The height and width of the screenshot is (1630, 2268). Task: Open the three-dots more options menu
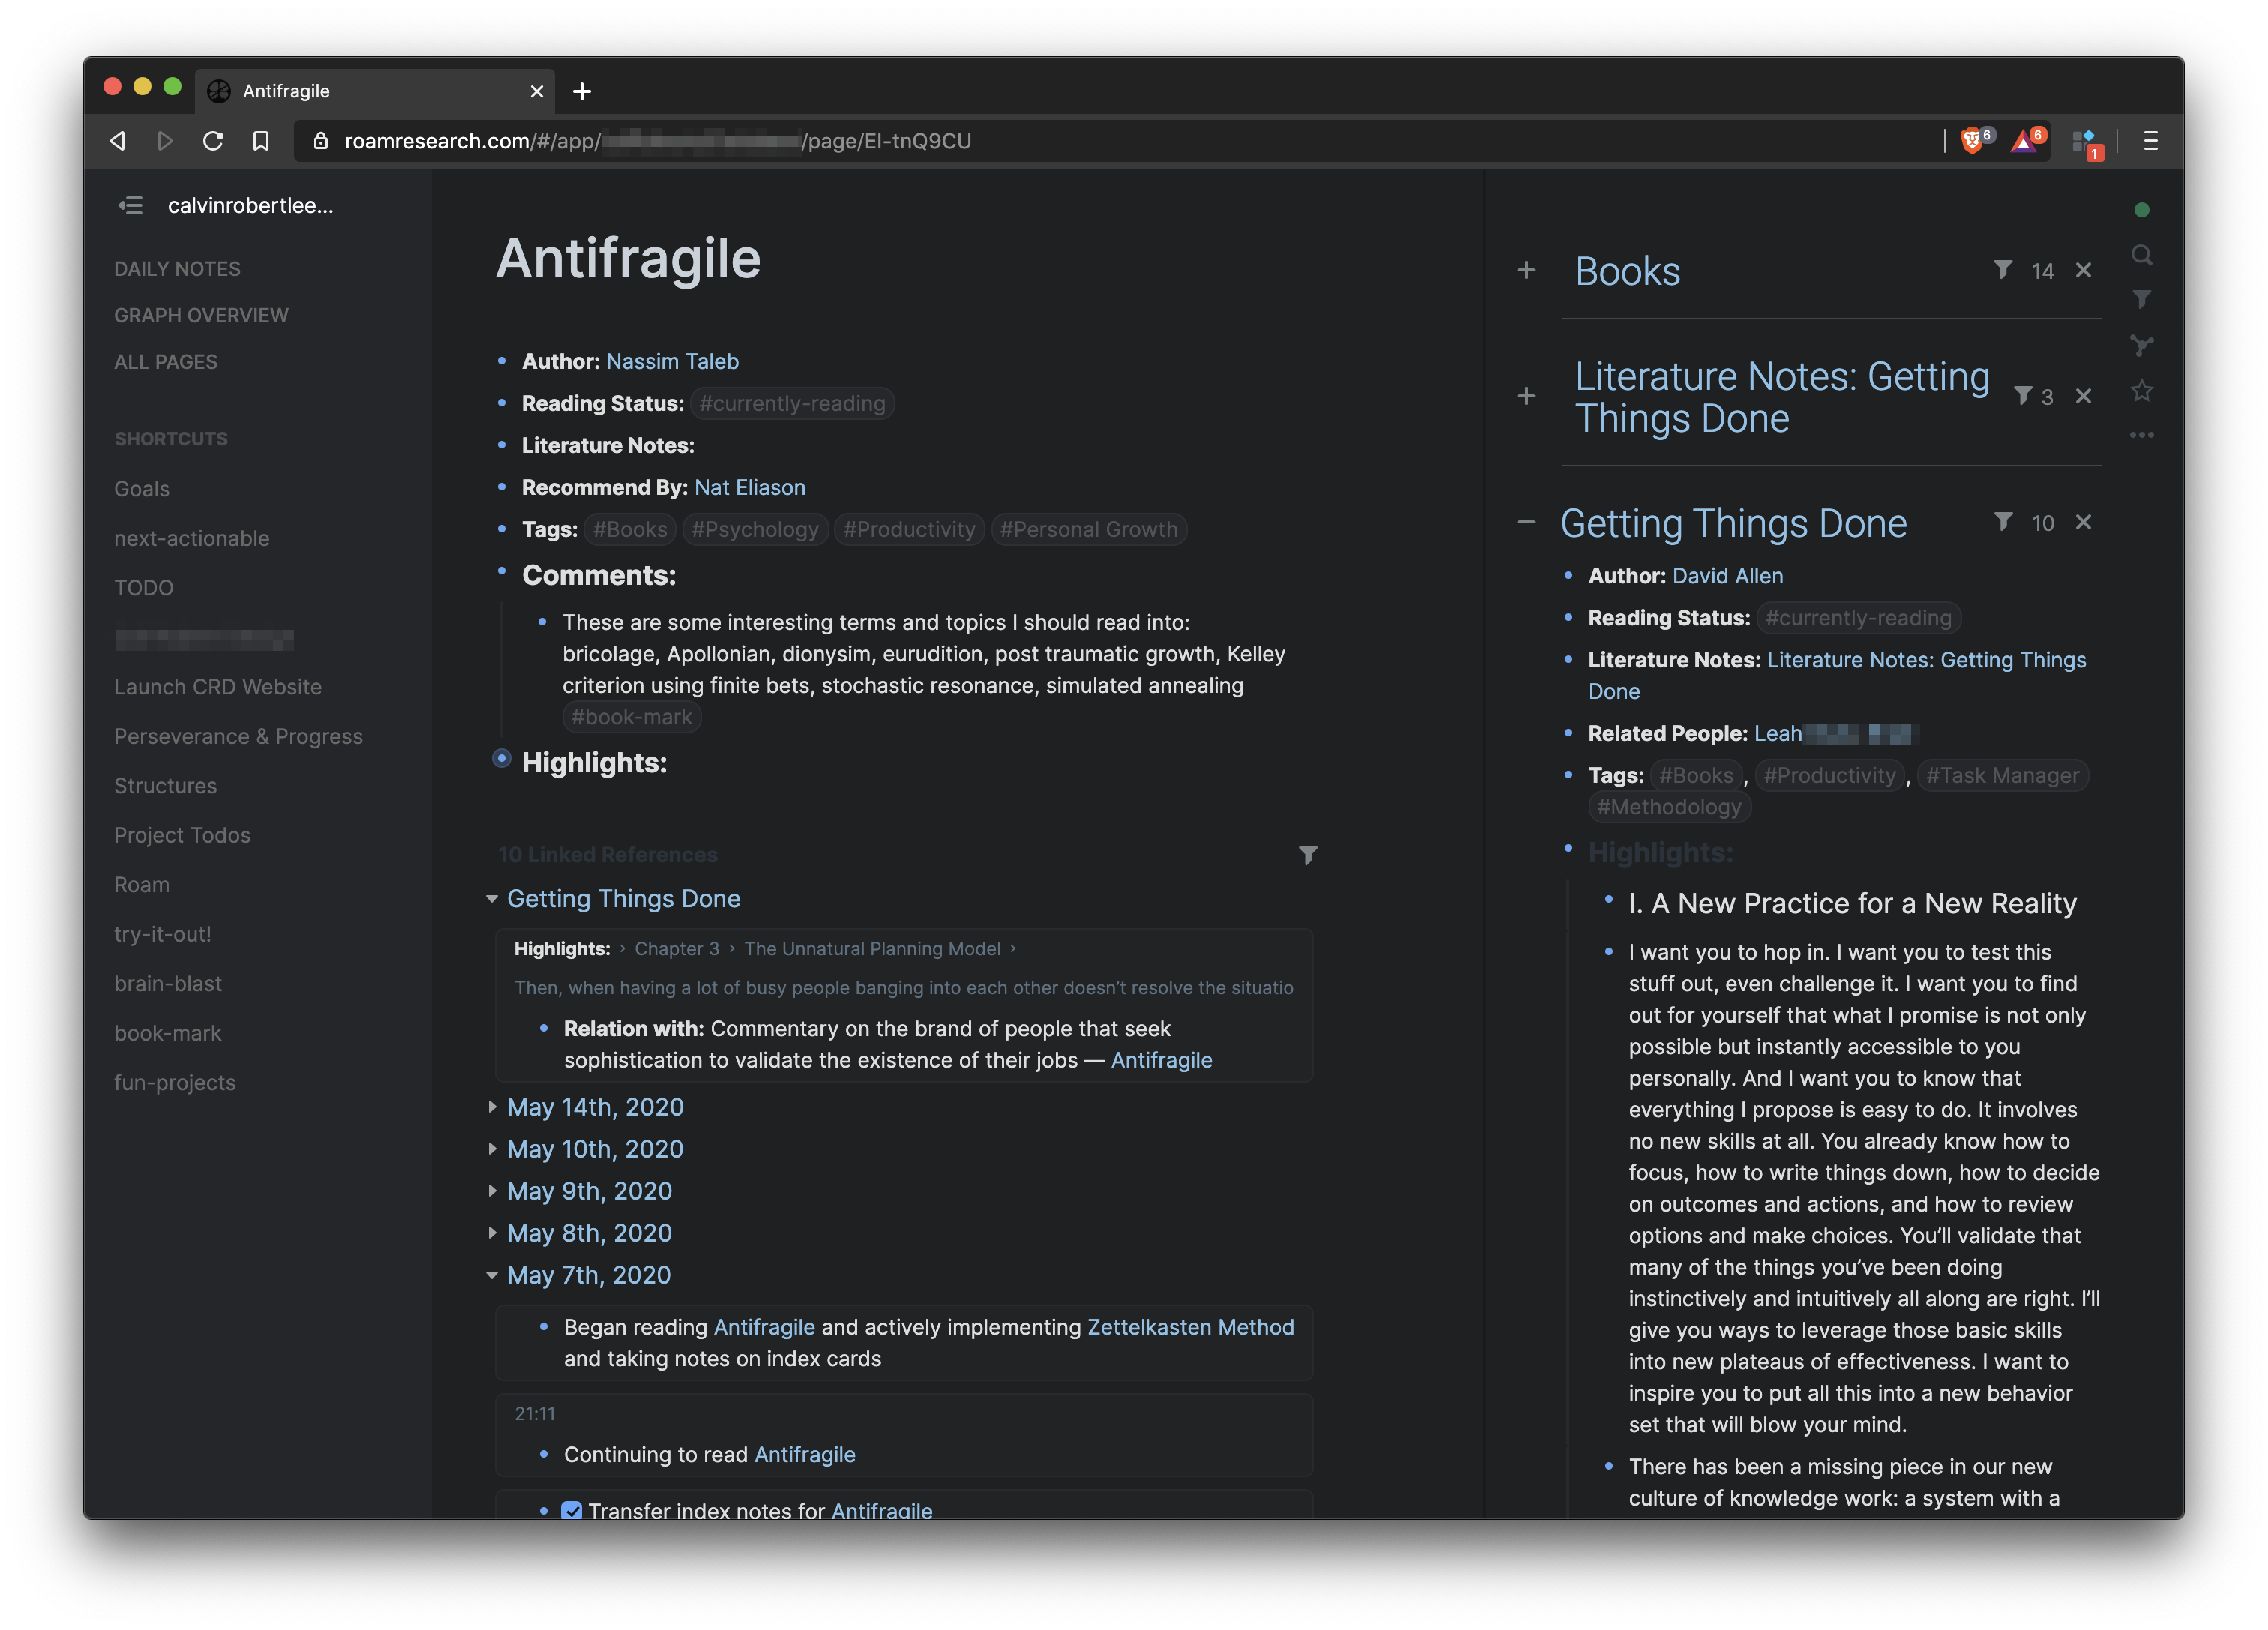click(2141, 435)
